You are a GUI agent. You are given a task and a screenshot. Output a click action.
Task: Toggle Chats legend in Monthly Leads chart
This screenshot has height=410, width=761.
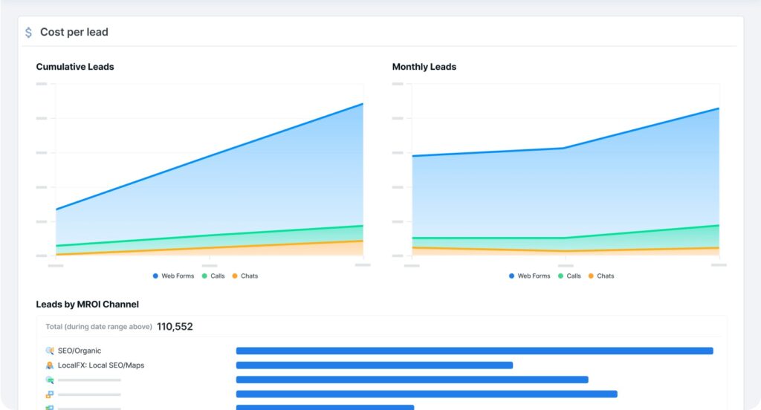coord(600,276)
